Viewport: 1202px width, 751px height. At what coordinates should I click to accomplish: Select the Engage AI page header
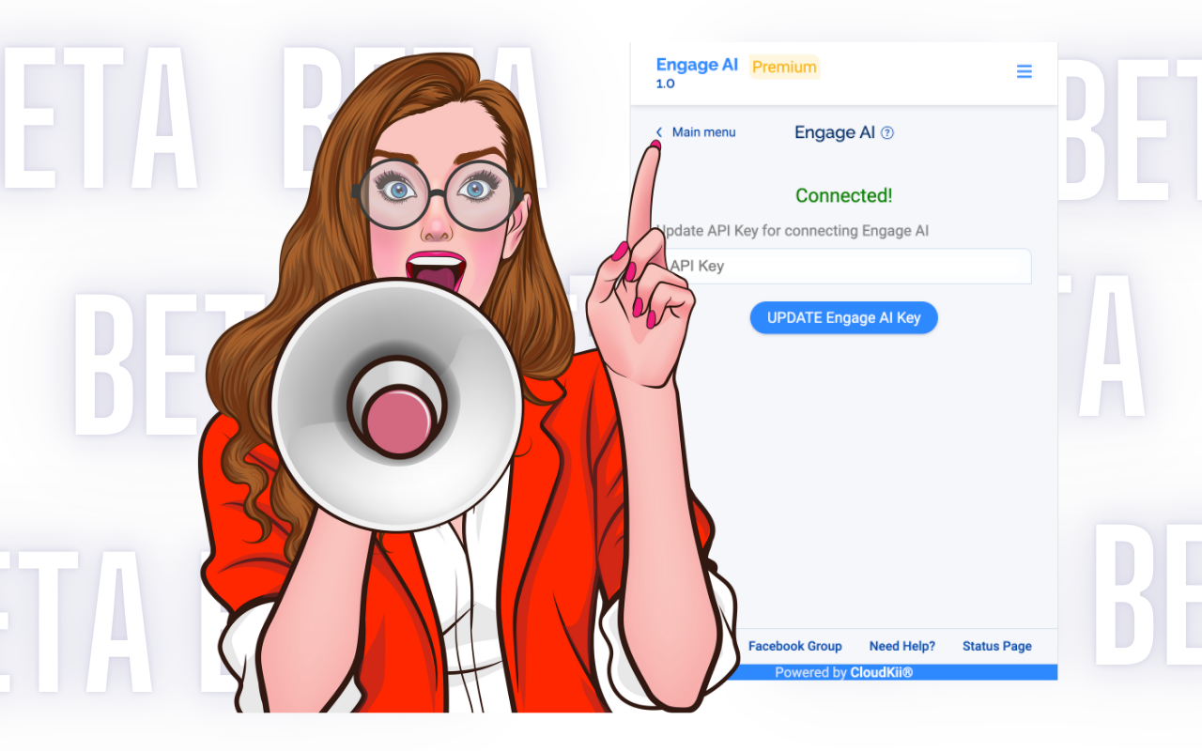point(836,132)
